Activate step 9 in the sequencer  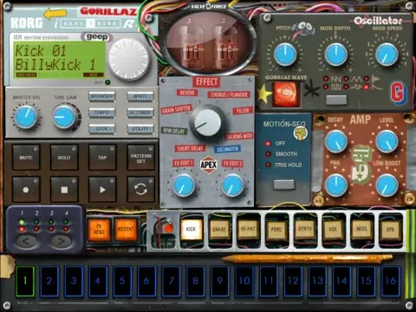pos(219,281)
